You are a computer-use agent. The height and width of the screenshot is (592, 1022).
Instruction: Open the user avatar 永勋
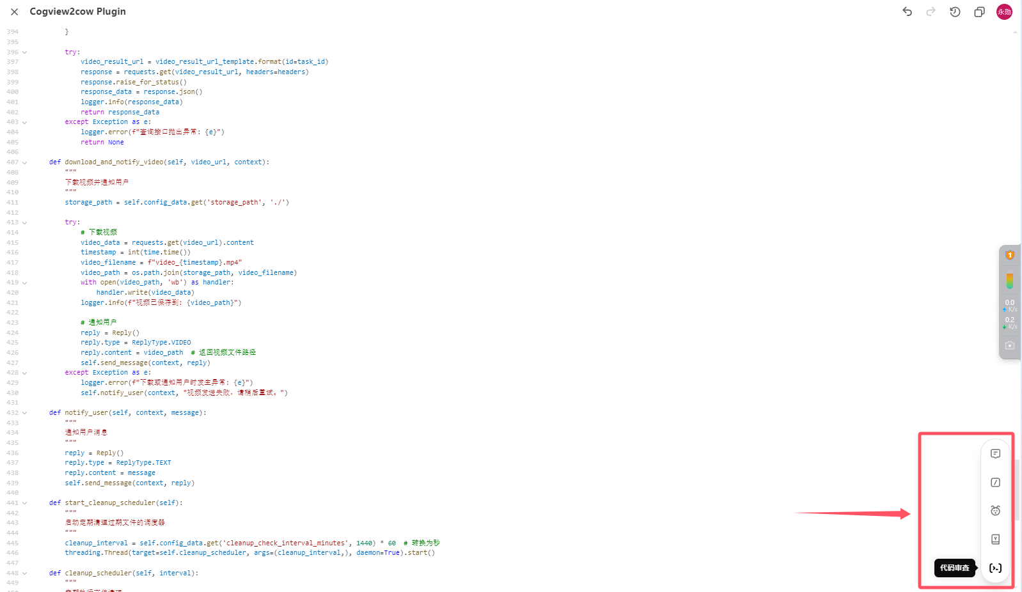click(x=1004, y=12)
